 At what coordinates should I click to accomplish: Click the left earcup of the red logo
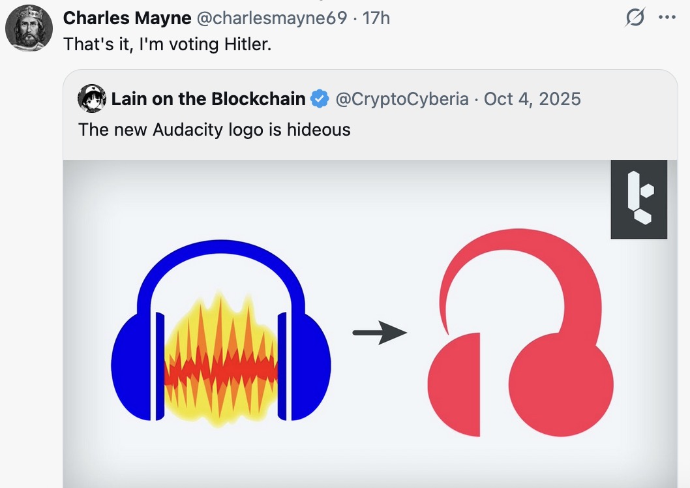454,384
